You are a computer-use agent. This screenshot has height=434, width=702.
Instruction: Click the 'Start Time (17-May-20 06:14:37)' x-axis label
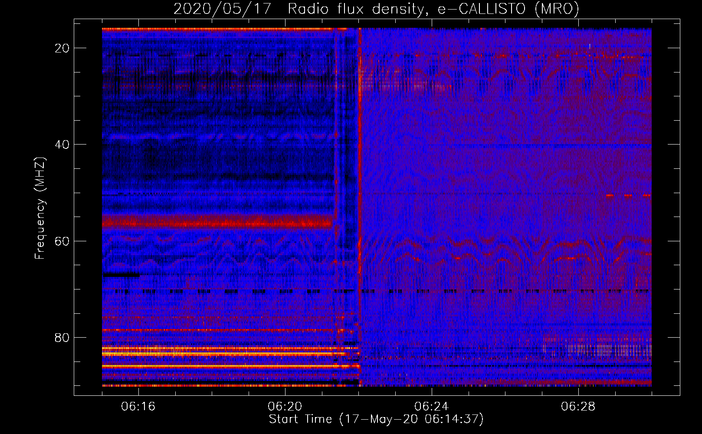[376, 419]
